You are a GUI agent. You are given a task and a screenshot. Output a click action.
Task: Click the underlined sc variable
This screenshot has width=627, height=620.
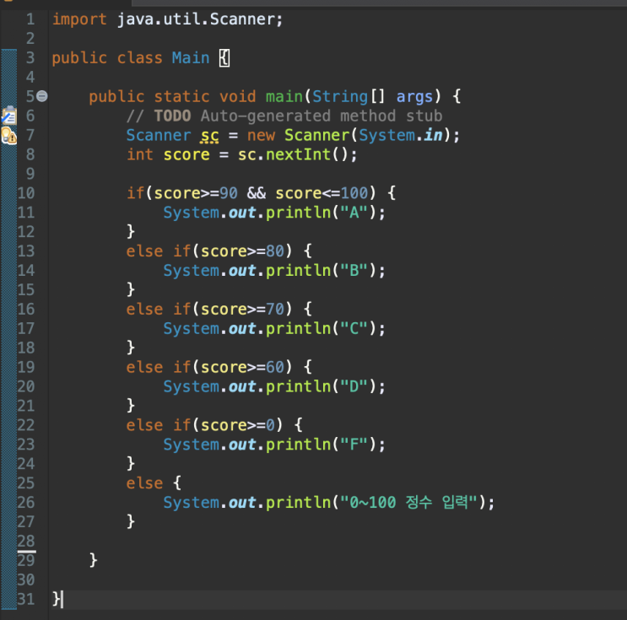coord(210,136)
